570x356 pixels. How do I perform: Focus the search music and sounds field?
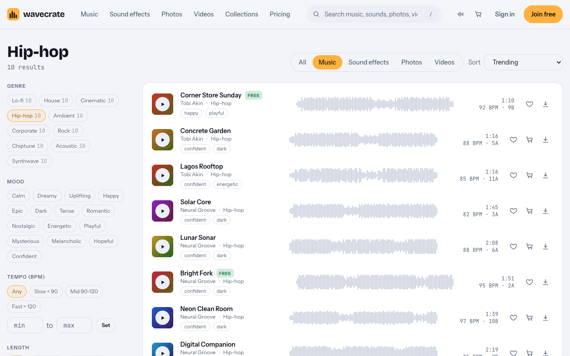tap(374, 14)
